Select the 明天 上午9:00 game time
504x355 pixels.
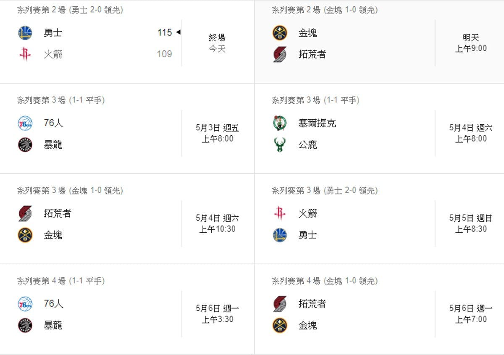coord(471,43)
